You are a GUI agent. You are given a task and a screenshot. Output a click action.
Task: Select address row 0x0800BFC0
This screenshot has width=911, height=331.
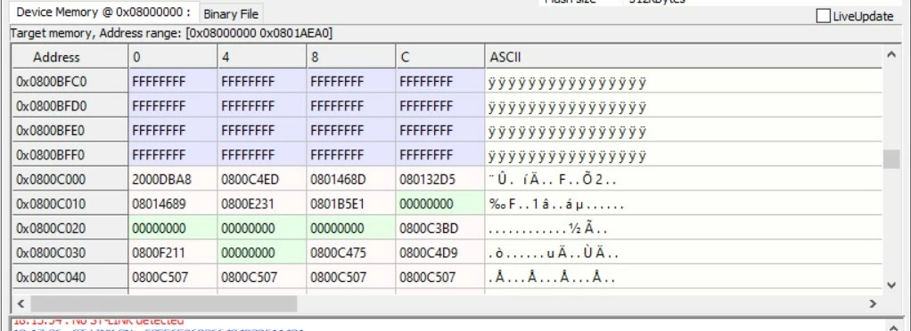[70, 82]
